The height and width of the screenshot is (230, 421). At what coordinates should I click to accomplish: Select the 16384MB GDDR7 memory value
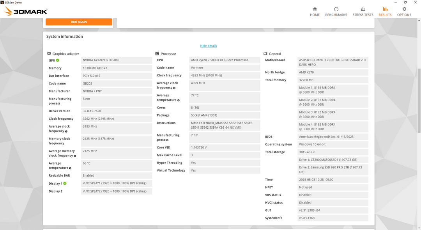click(117, 68)
